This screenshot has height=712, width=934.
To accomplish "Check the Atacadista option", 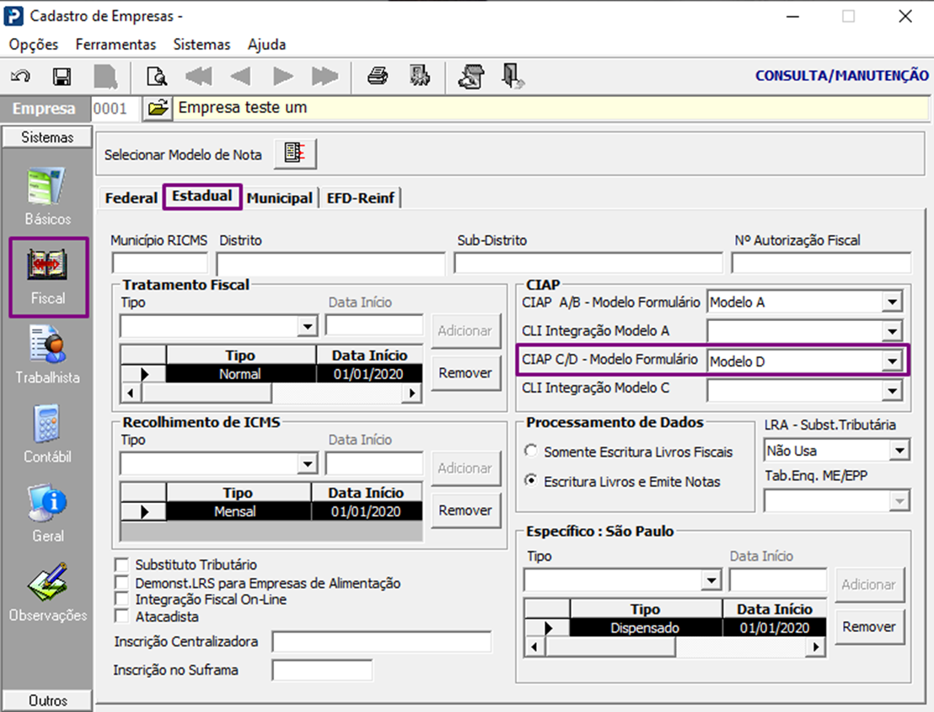I will point(122,616).
